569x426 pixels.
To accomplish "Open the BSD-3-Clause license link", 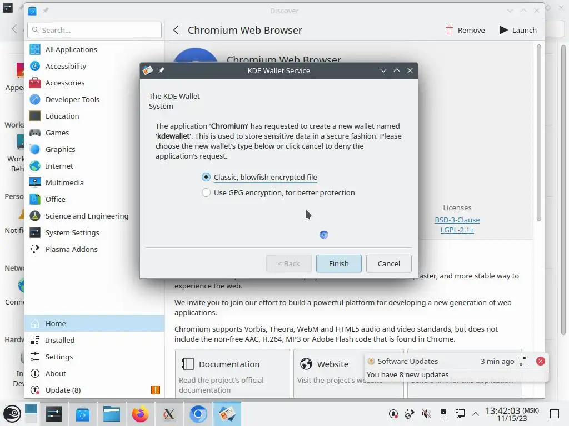I will [x=457, y=220].
